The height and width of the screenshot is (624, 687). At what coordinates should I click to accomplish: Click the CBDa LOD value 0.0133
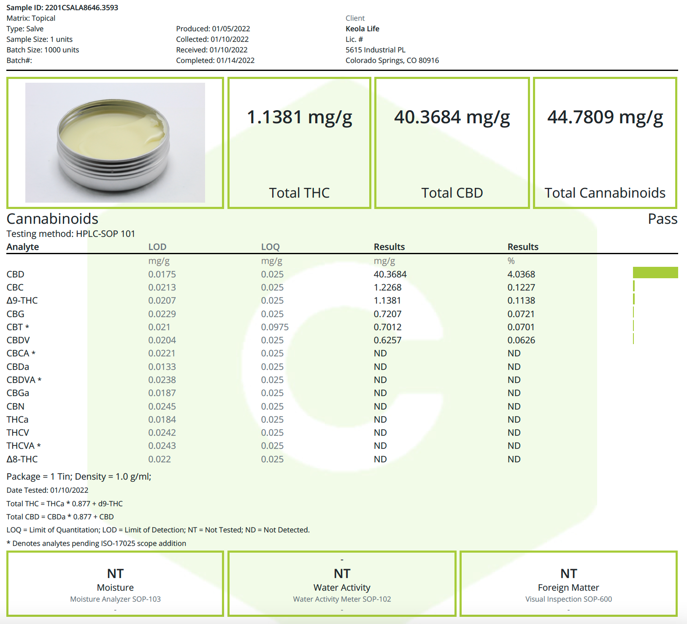coord(162,367)
